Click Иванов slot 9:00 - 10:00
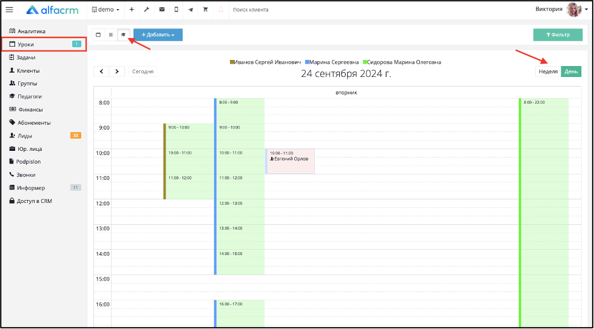Screen dimensions: 594x329 (x=189, y=136)
